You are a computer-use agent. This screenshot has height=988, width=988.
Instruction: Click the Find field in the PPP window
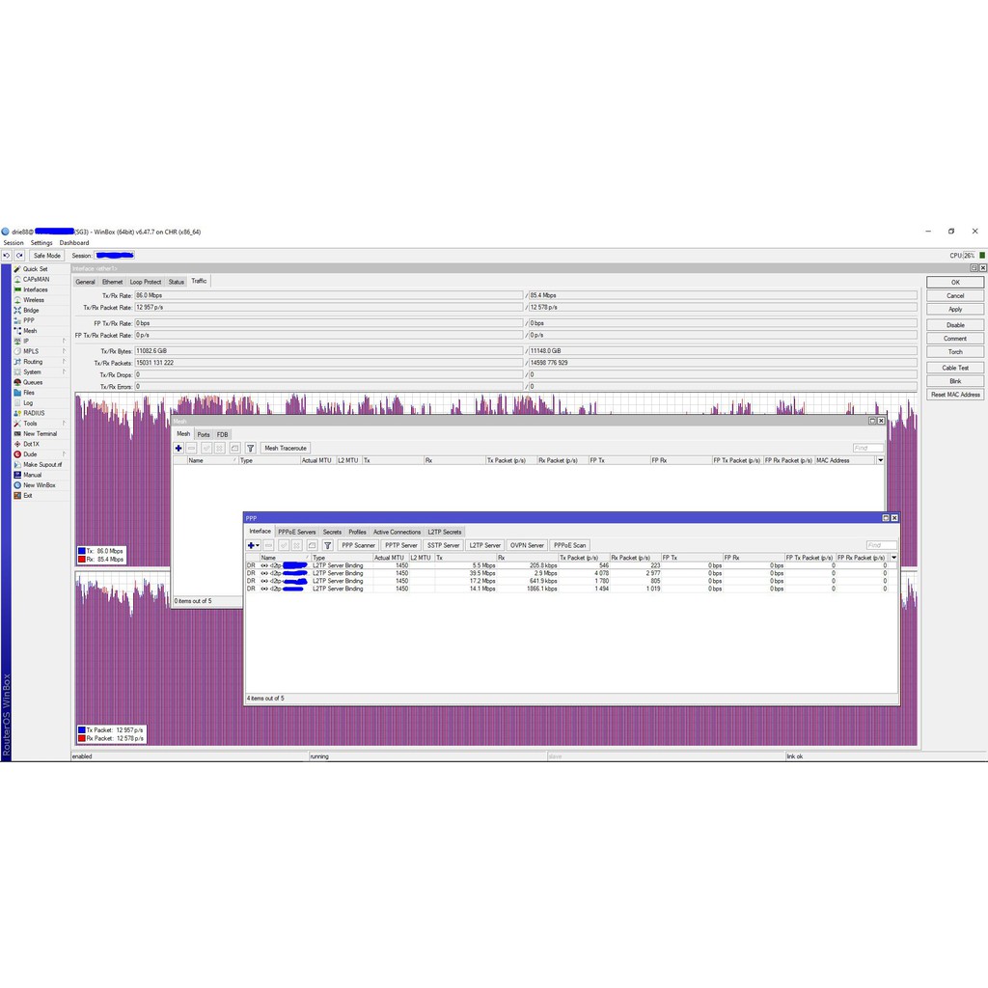(880, 545)
